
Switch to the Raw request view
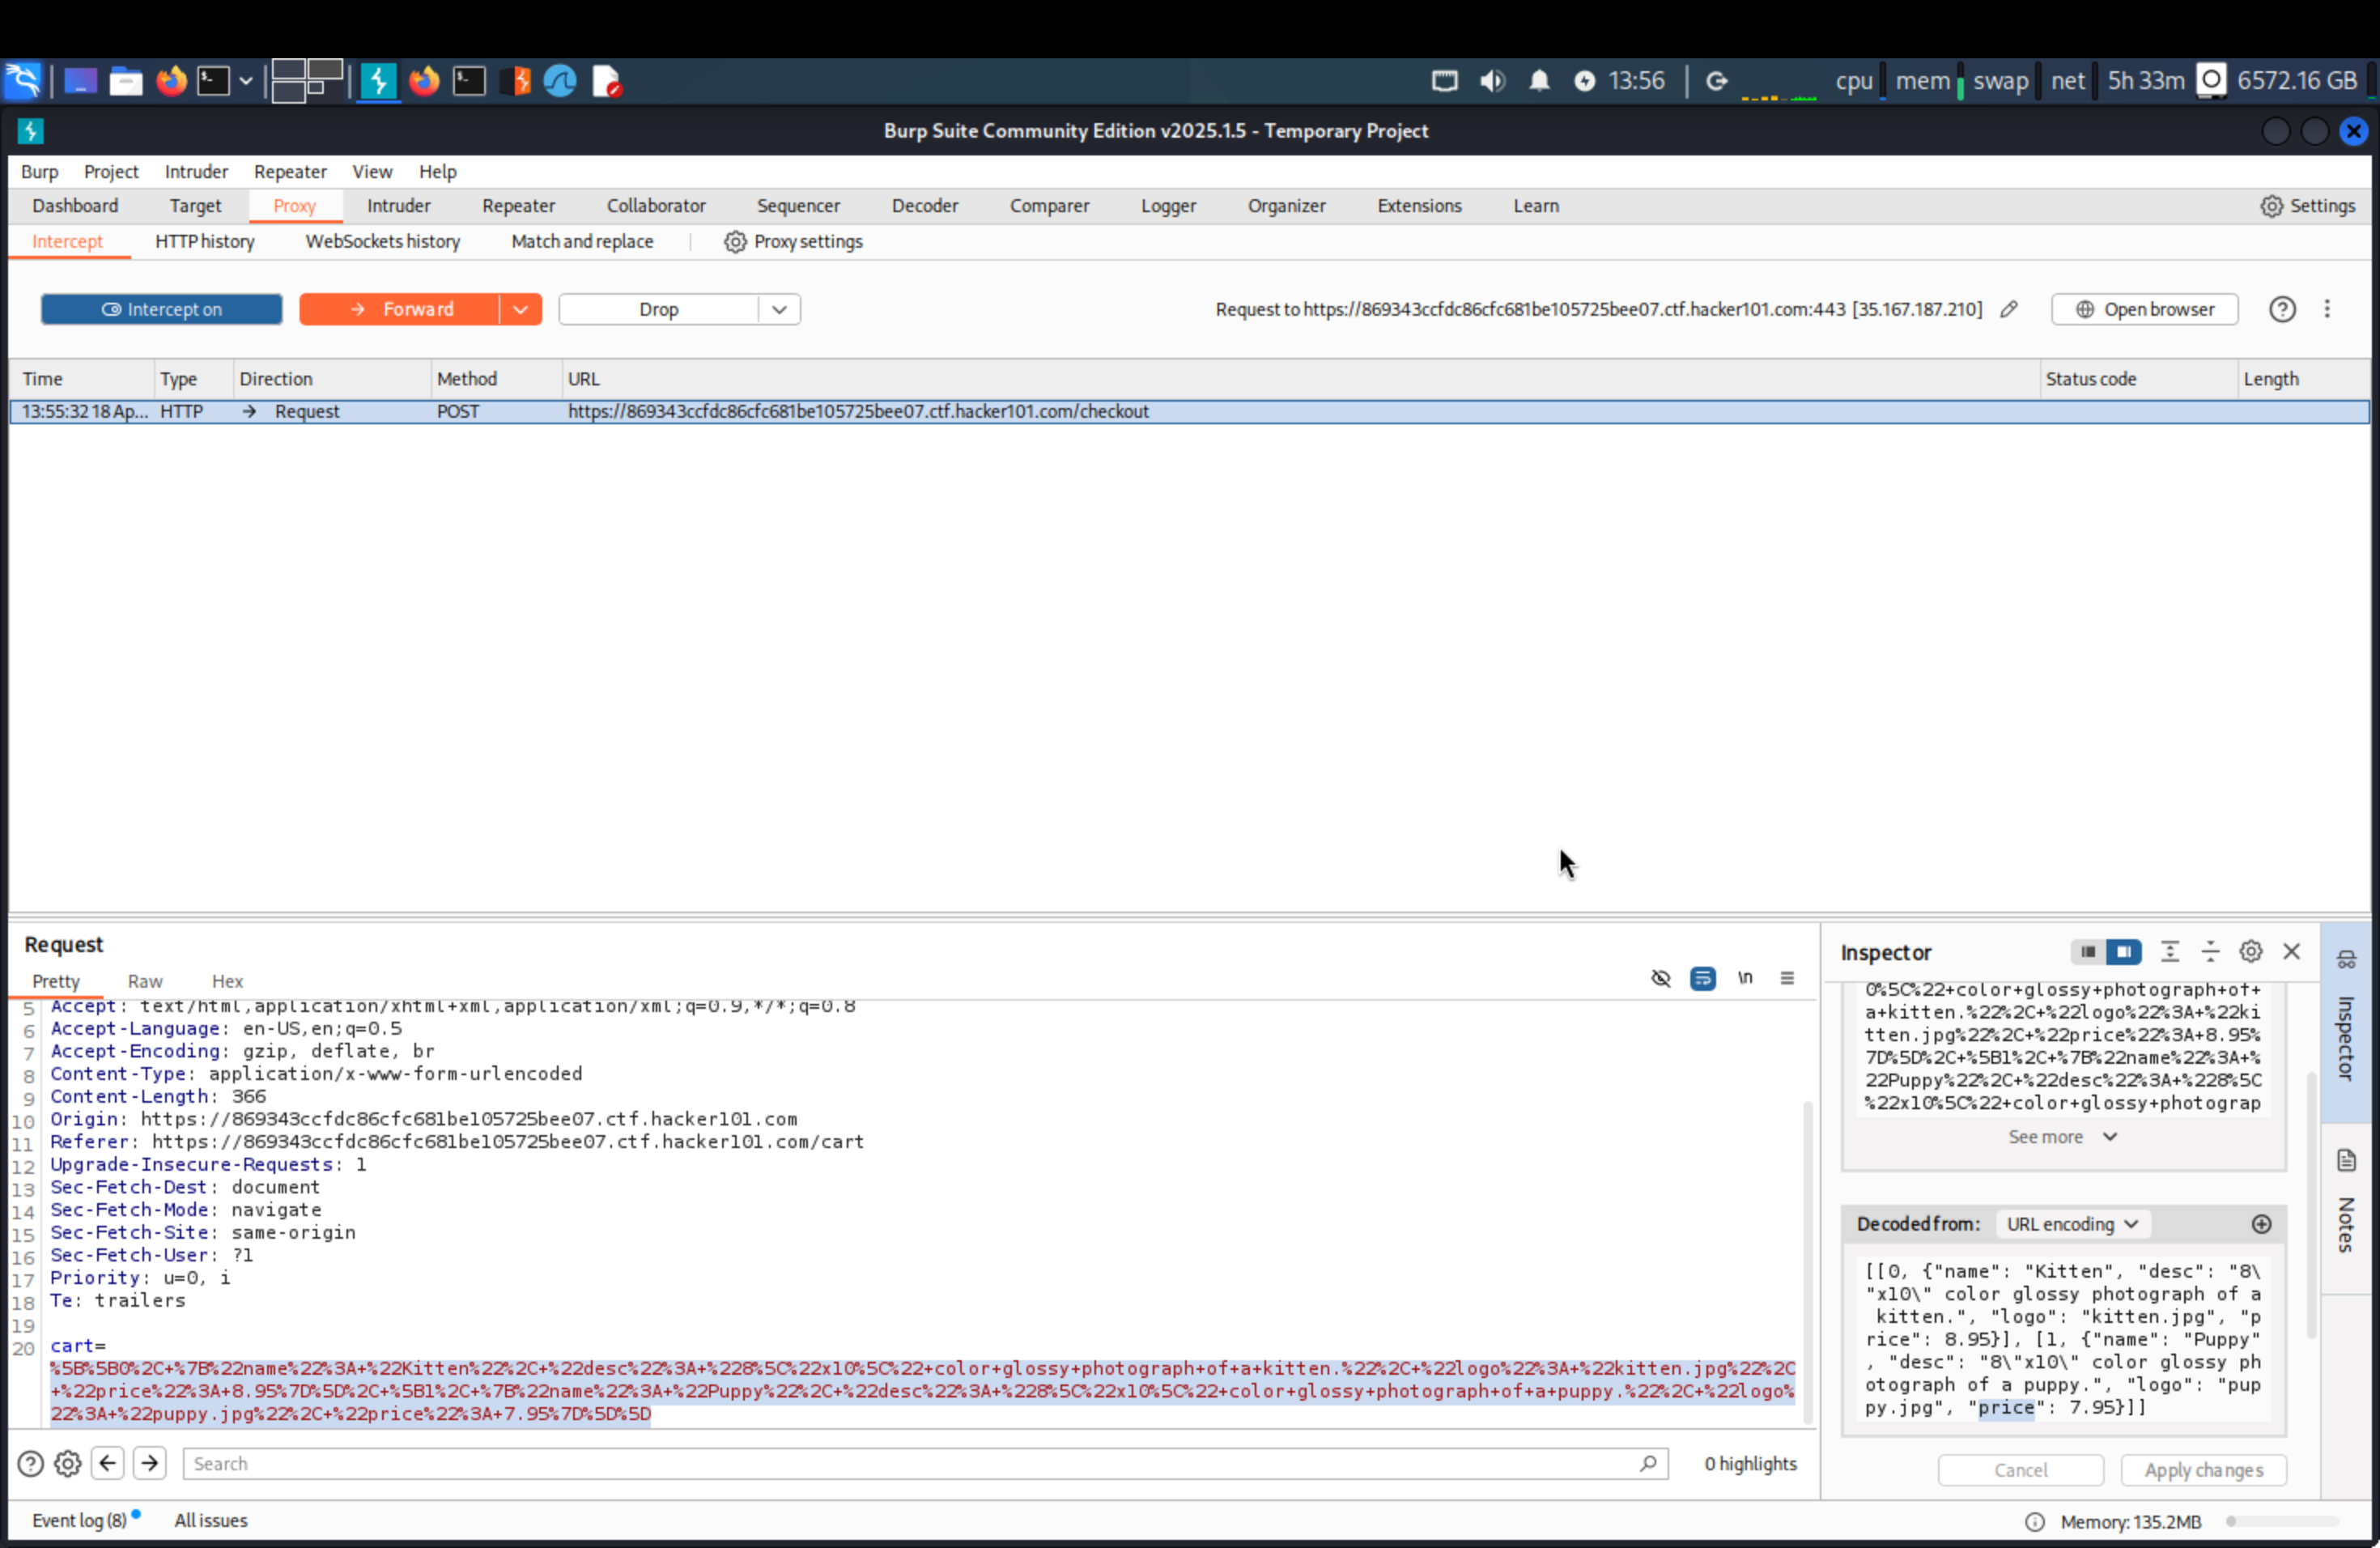(x=145, y=981)
